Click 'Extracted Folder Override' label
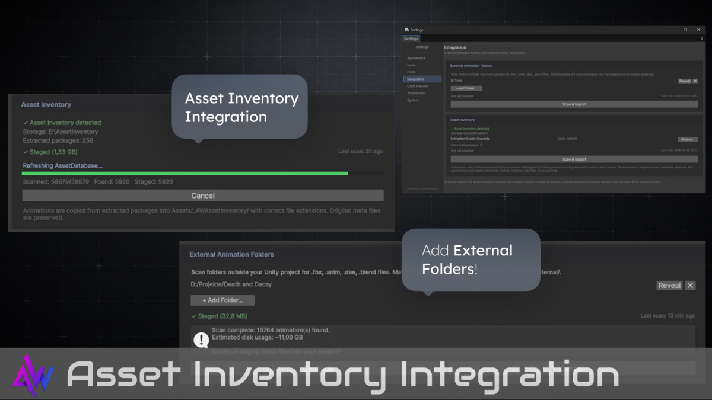Screen dimensions: 712x400 (471, 139)
